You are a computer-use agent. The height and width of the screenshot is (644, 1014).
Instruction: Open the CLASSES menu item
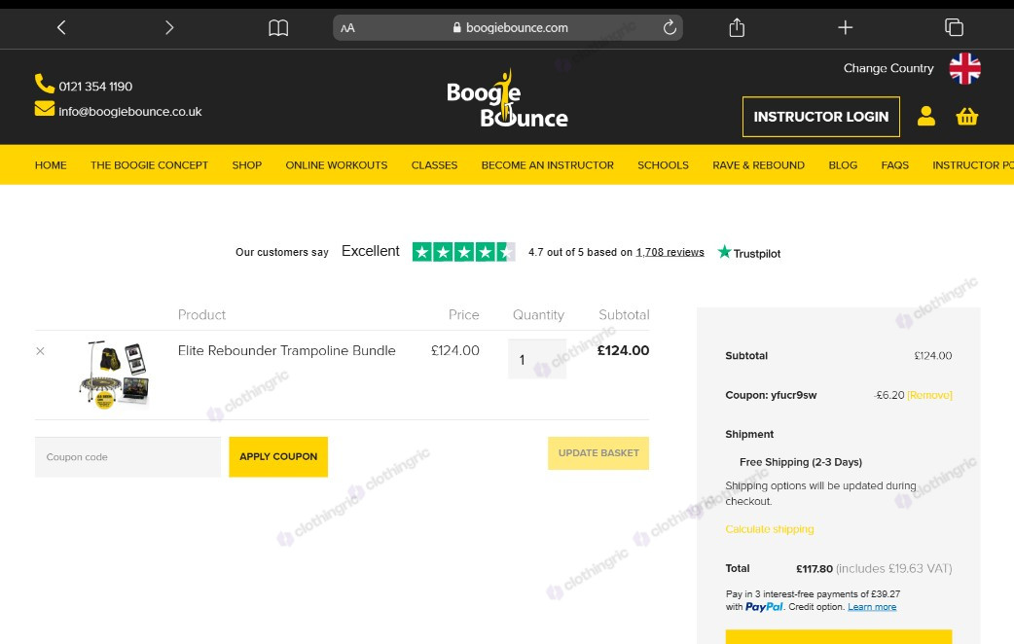435,165
